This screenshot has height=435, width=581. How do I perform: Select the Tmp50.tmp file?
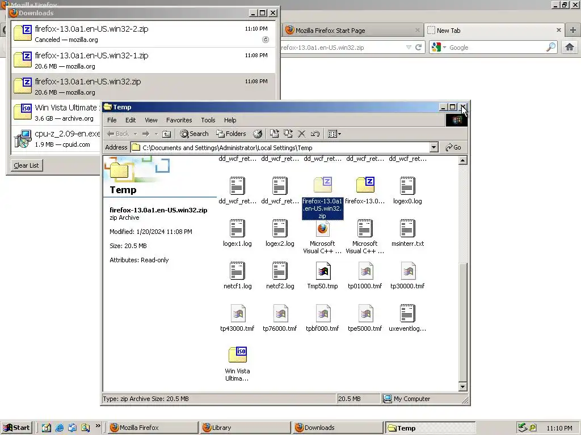coord(322,276)
